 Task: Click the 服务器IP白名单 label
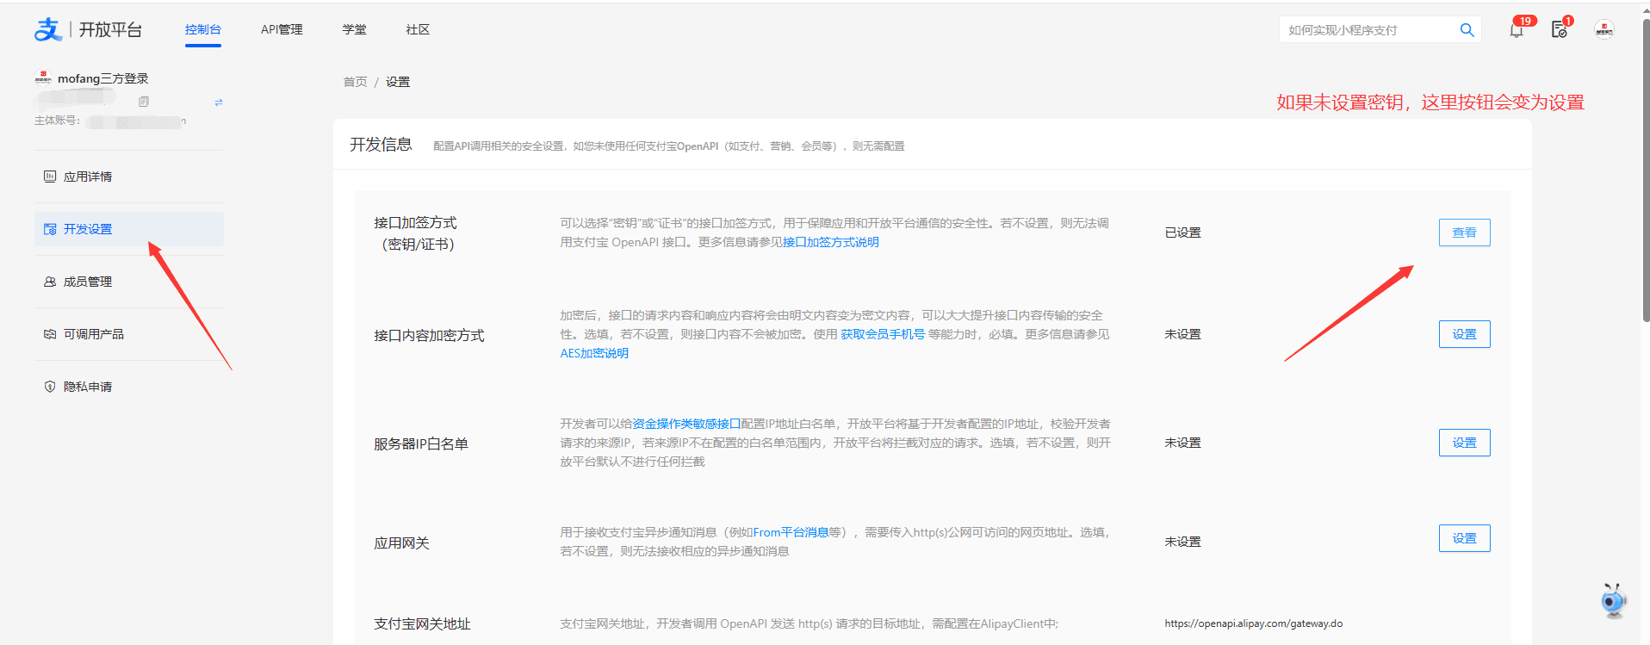tap(421, 444)
